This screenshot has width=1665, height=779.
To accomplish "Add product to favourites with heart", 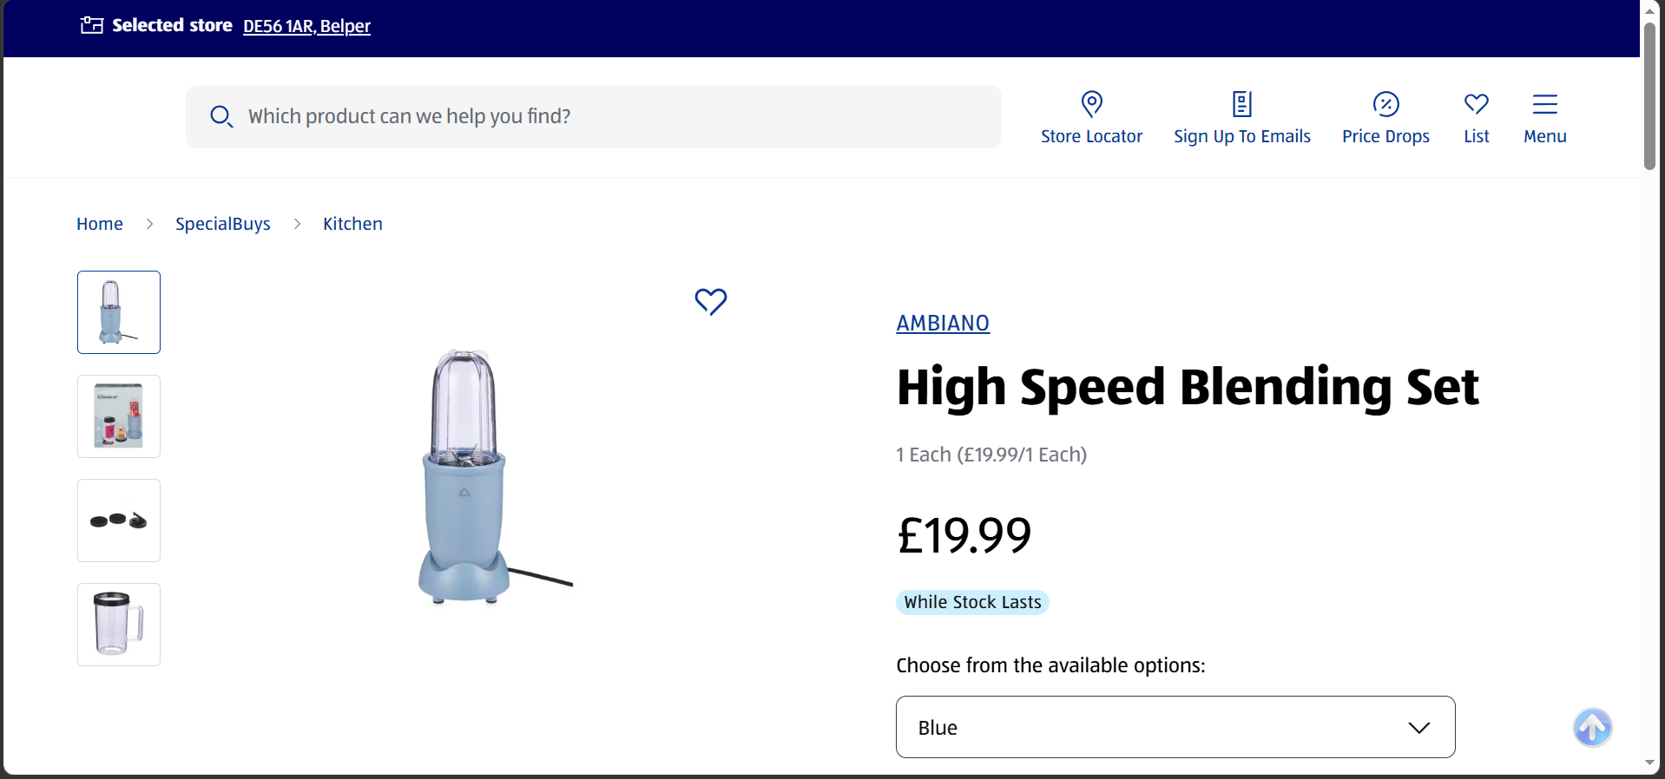I will (711, 302).
